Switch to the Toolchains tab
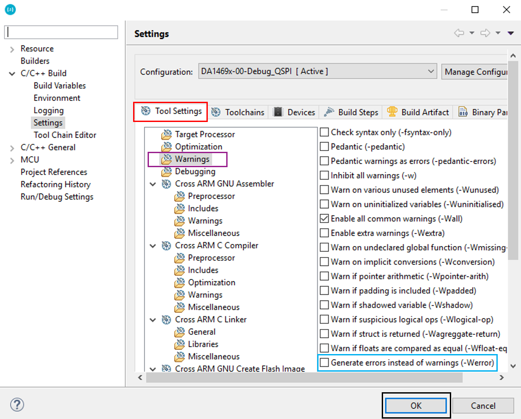Image resolution: width=521 pixels, height=419 pixels. click(238, 112)
